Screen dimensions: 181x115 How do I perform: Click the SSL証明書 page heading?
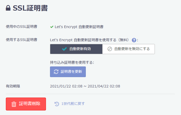30,8
